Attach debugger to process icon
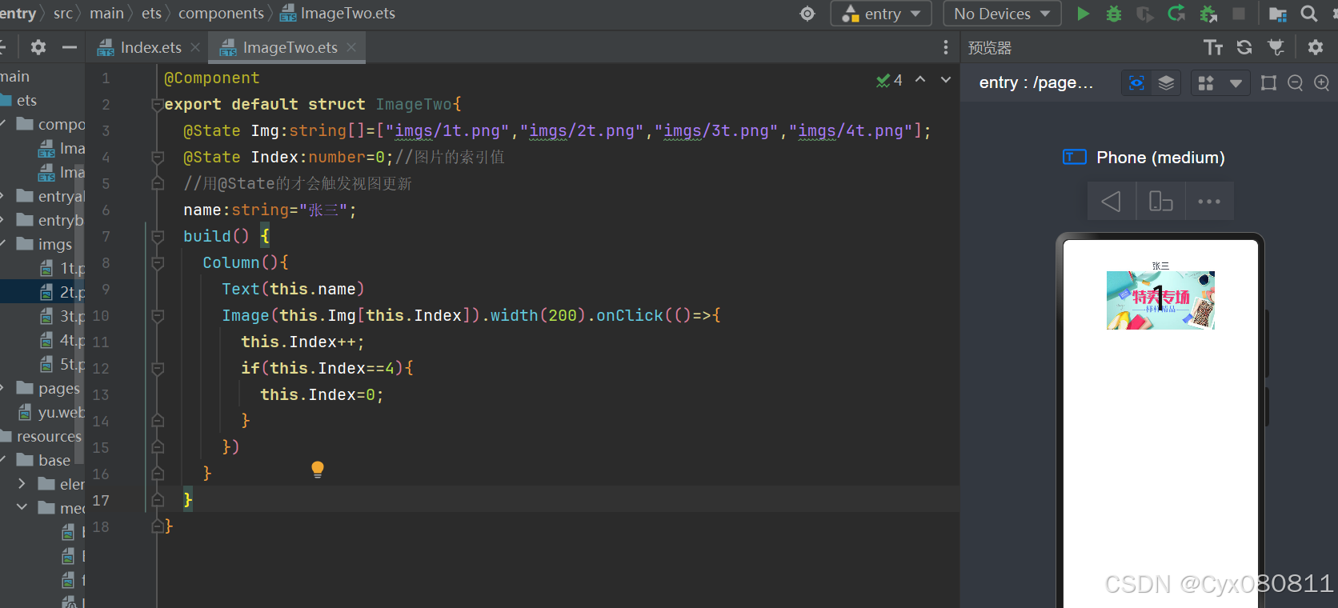 click(x=1208, y=14)
